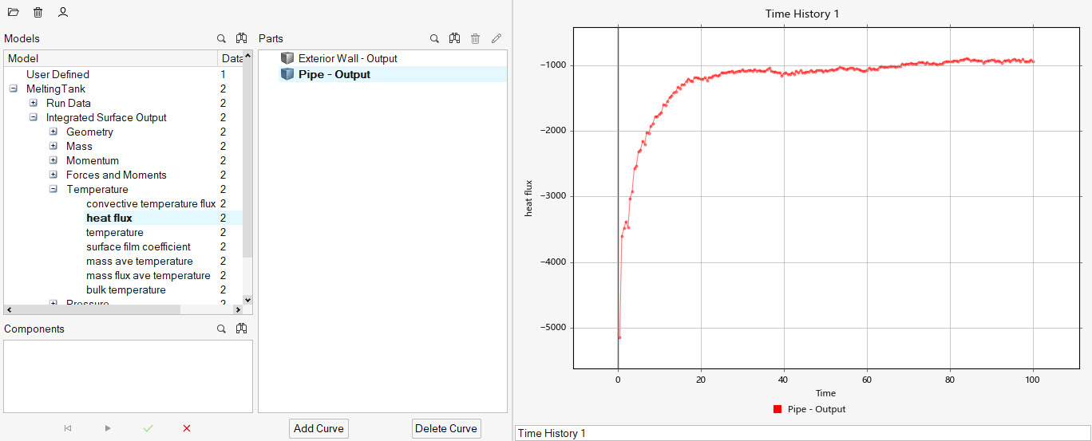
Task: Click the red X cancel icon
Action: [x=187, y=428]
